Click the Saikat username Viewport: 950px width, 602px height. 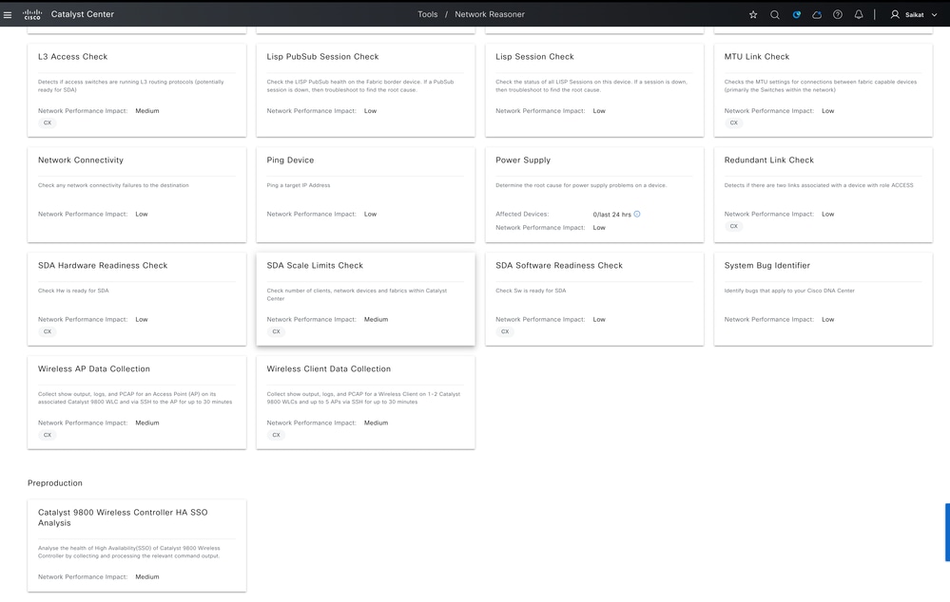coord(914,14)
